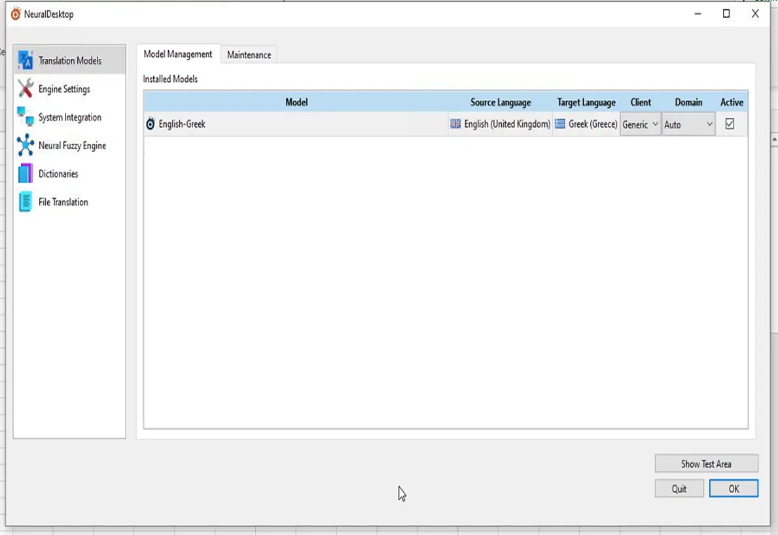Click the Model column header
Image resolution: width=778 pixels, height=535 pixels.
click(x=296, y=102)
